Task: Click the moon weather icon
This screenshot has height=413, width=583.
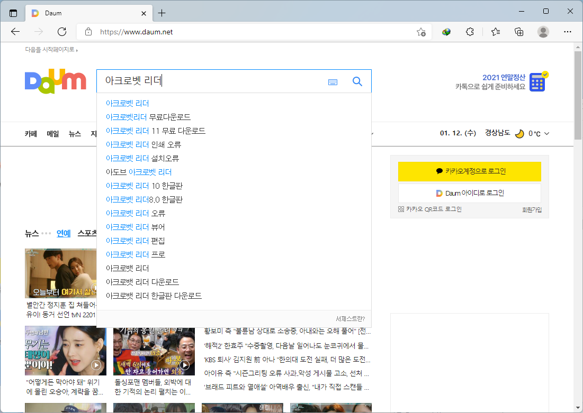Action: click(x=519, y=133)
